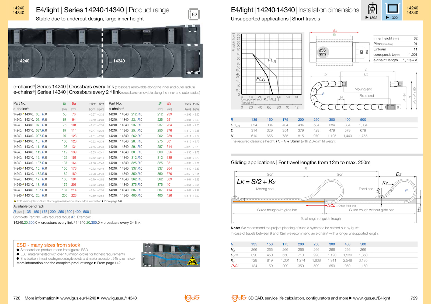
Task: Click part number row 137.R.0
Action: (59, 163)
